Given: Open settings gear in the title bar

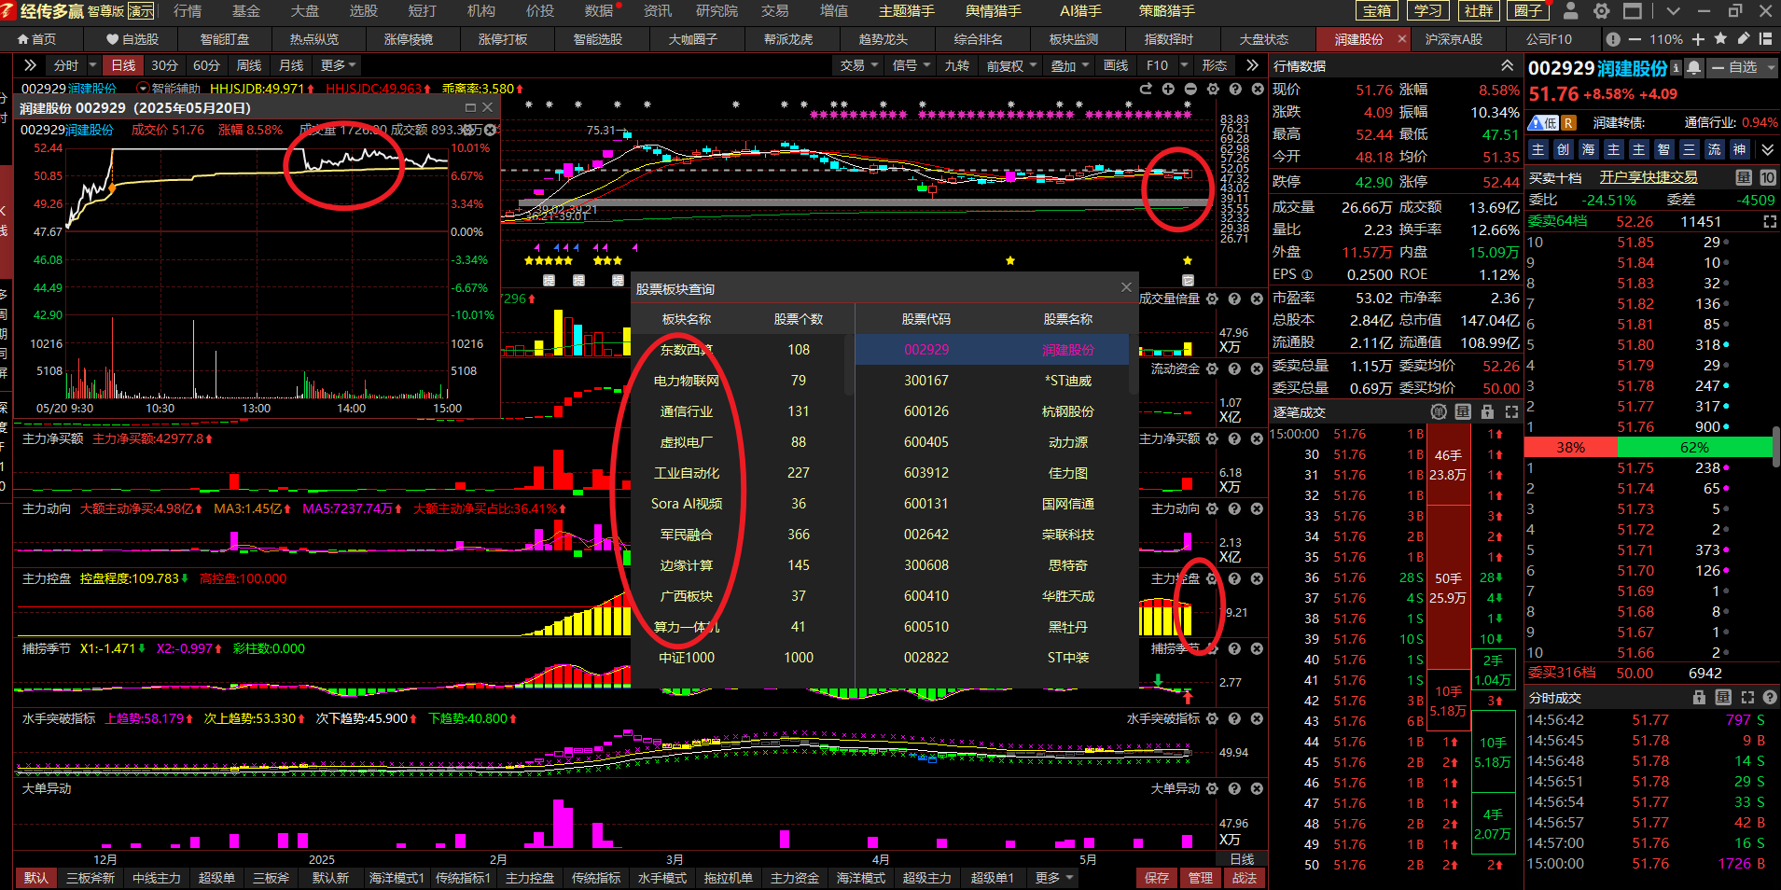Looking at the screenshot, I should [x=1601, y=11].
